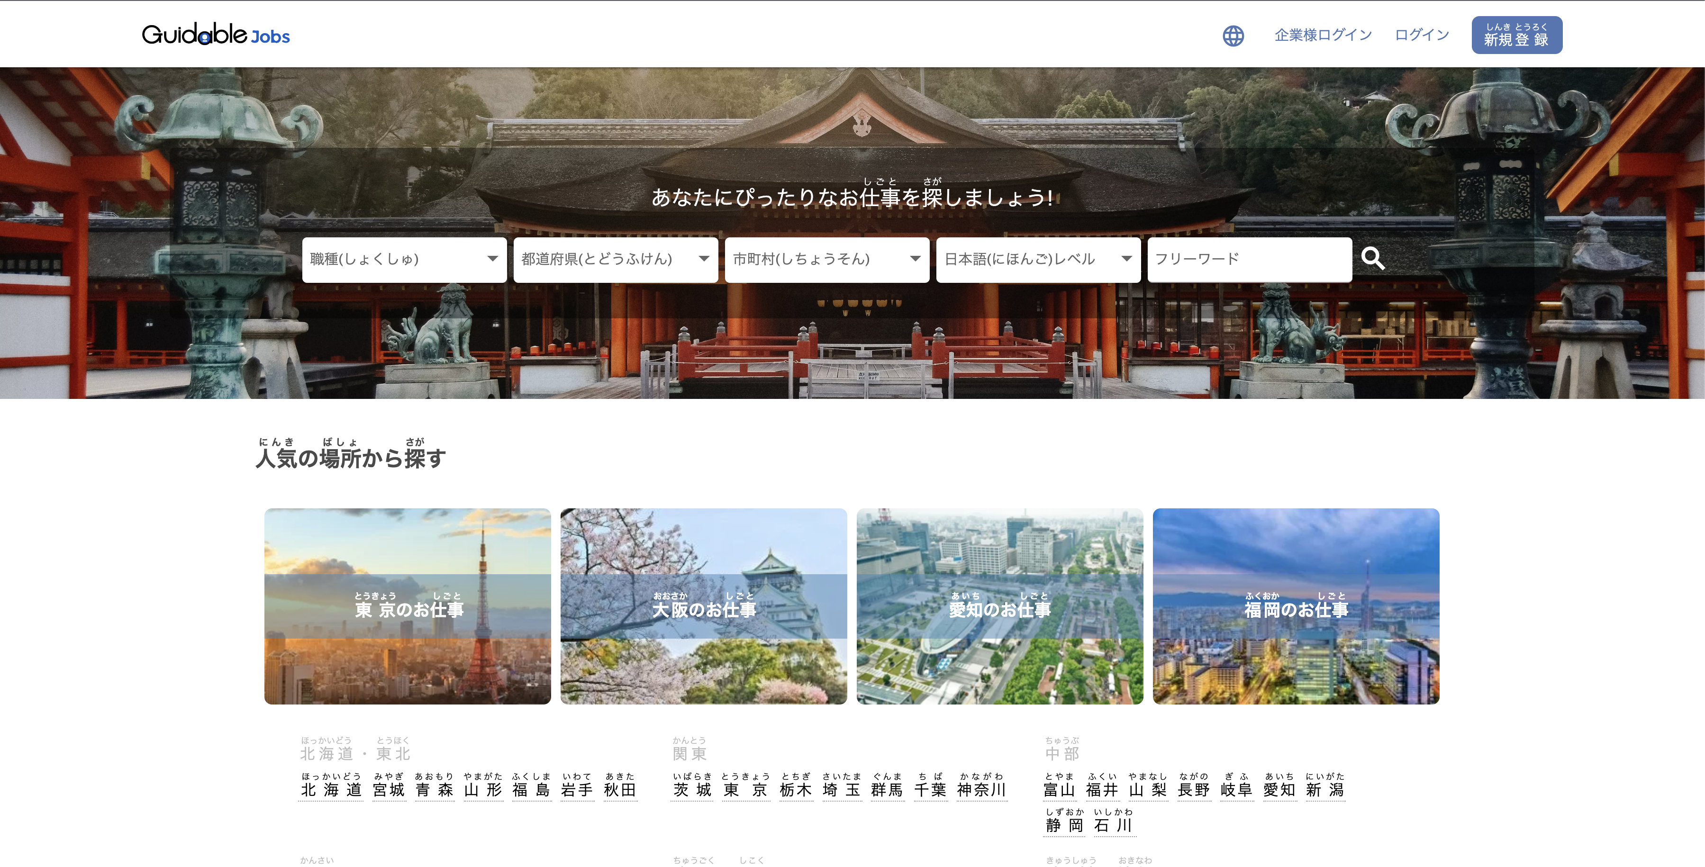Choose the 新潟 prefecture link

point(1325,790)
